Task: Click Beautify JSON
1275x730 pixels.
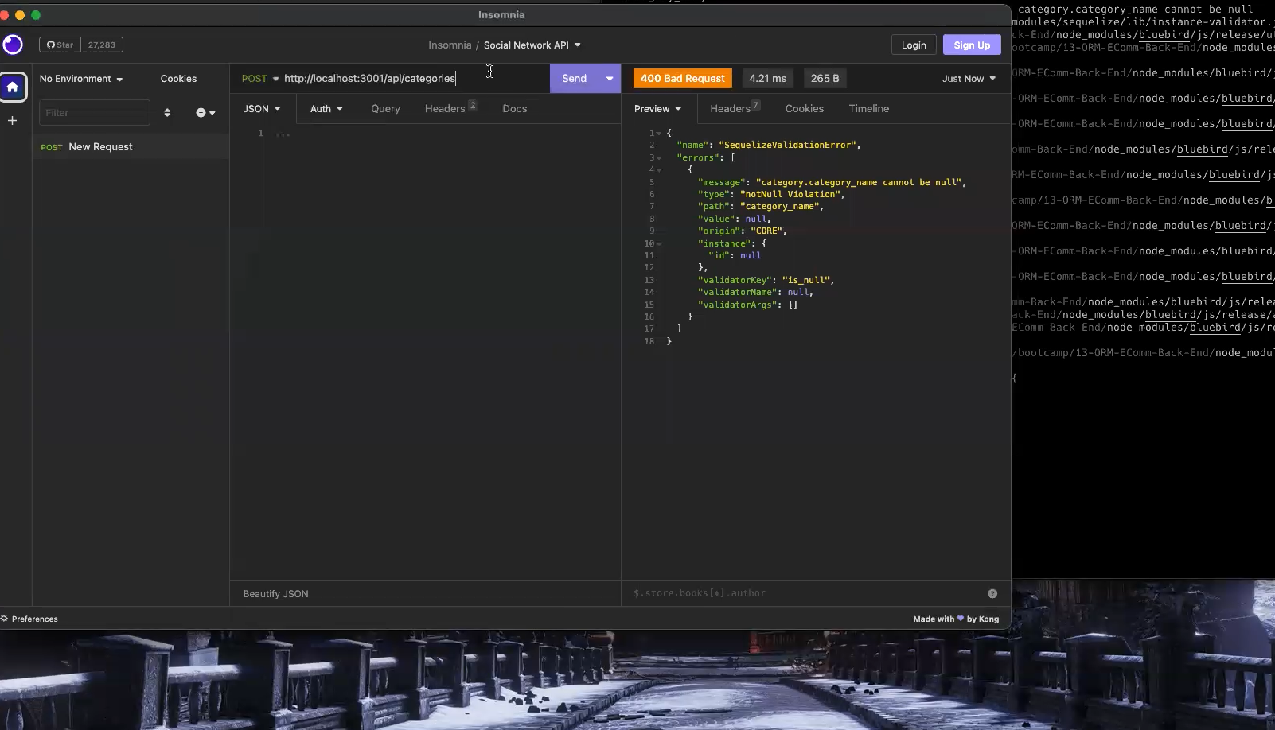Action: [275, 594]
